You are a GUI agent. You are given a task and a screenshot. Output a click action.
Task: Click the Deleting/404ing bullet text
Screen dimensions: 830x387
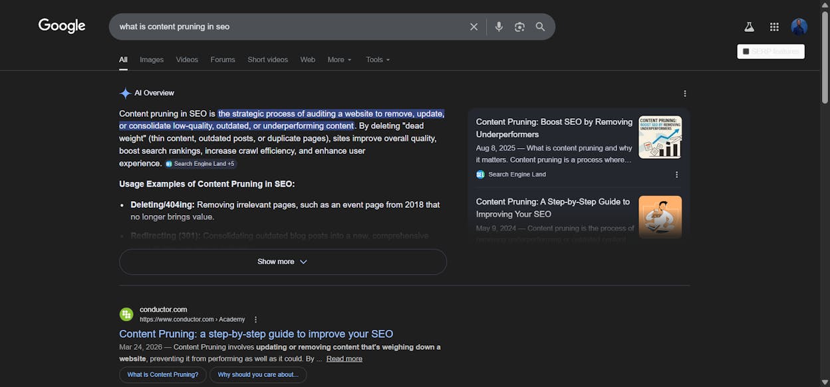[285, 210]
